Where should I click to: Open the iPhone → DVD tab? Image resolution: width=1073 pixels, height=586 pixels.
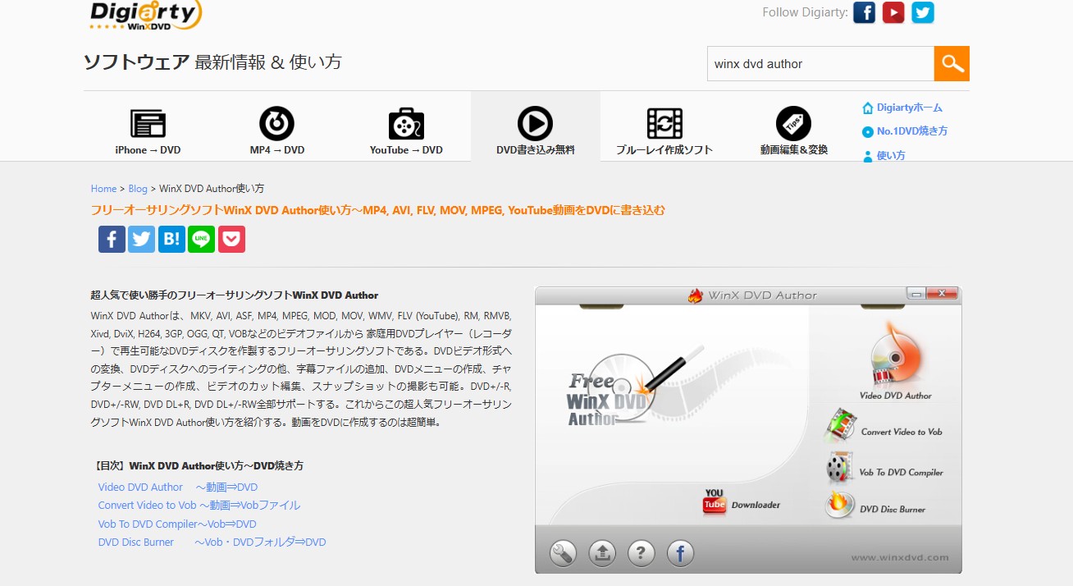(x=148, y=130)
